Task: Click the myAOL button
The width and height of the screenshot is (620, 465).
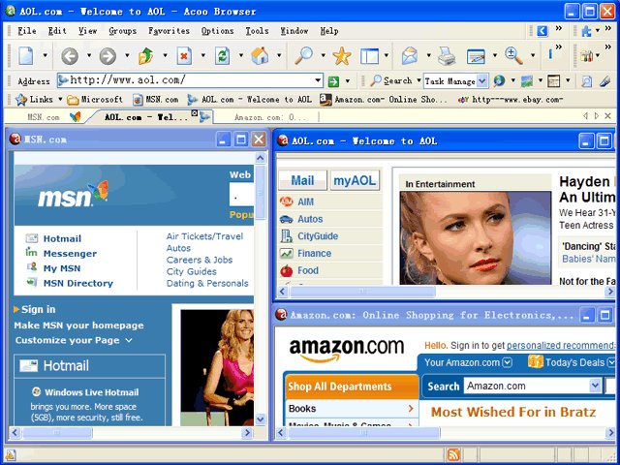Action: click(355, 181)
